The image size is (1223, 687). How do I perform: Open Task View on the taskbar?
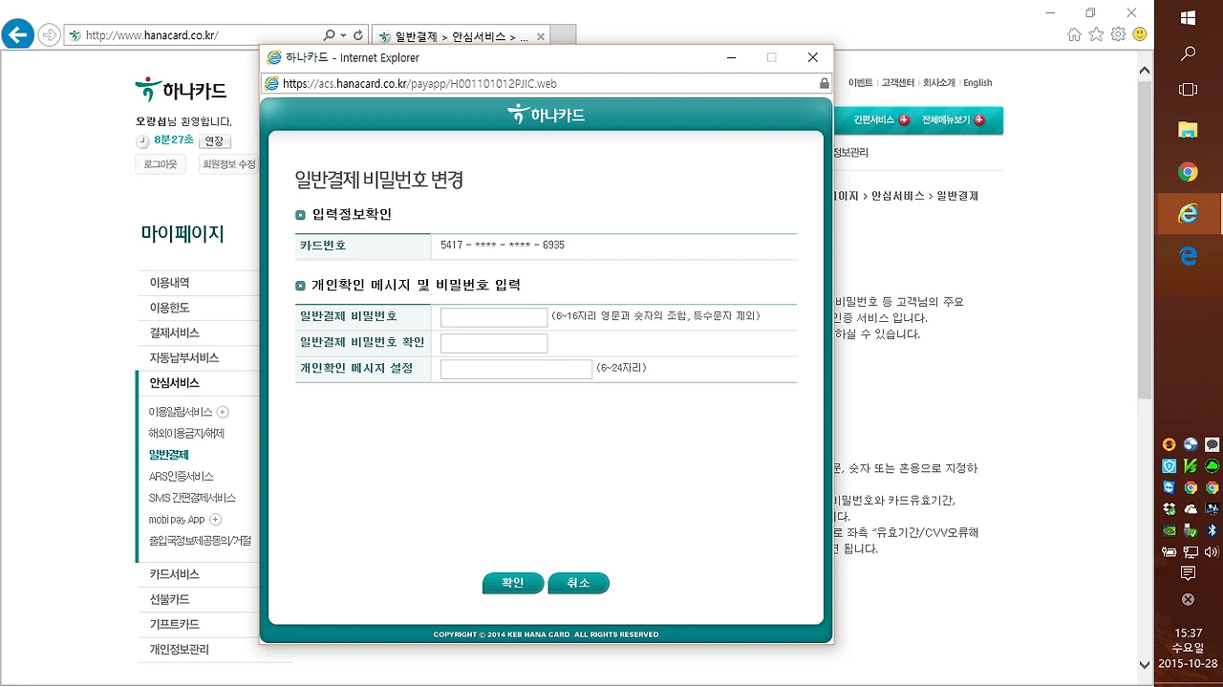point(1188,90)
